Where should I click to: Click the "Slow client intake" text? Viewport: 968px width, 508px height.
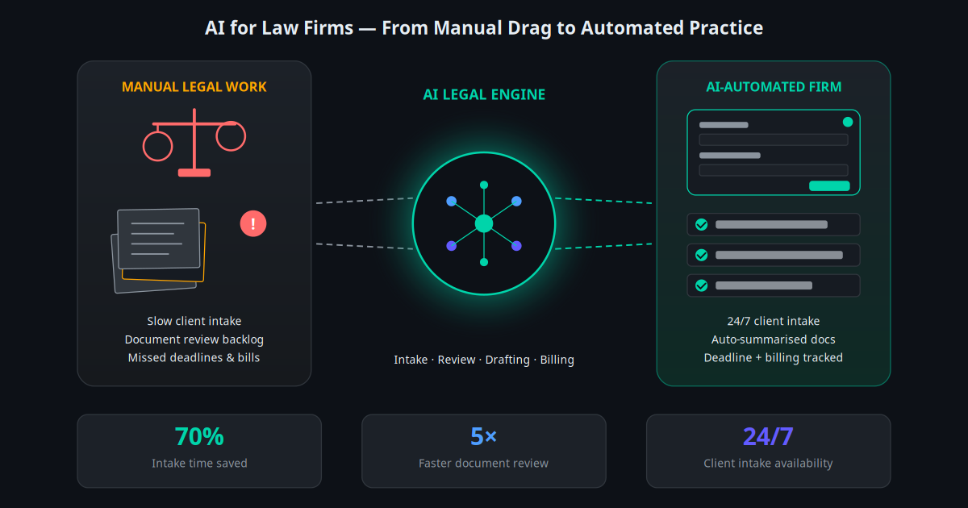click(194, 321)
